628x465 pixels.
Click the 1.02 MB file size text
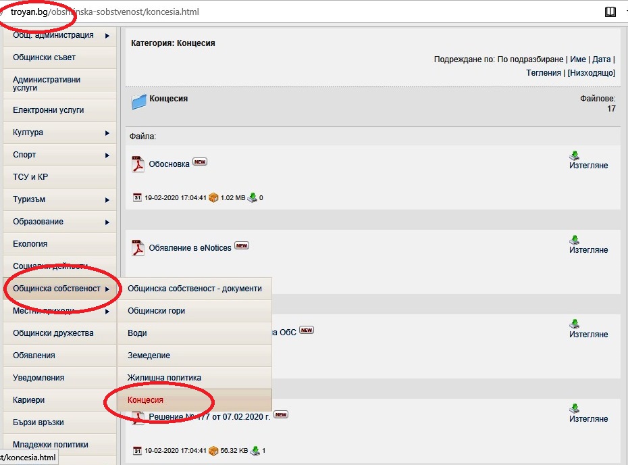(233, 197)
